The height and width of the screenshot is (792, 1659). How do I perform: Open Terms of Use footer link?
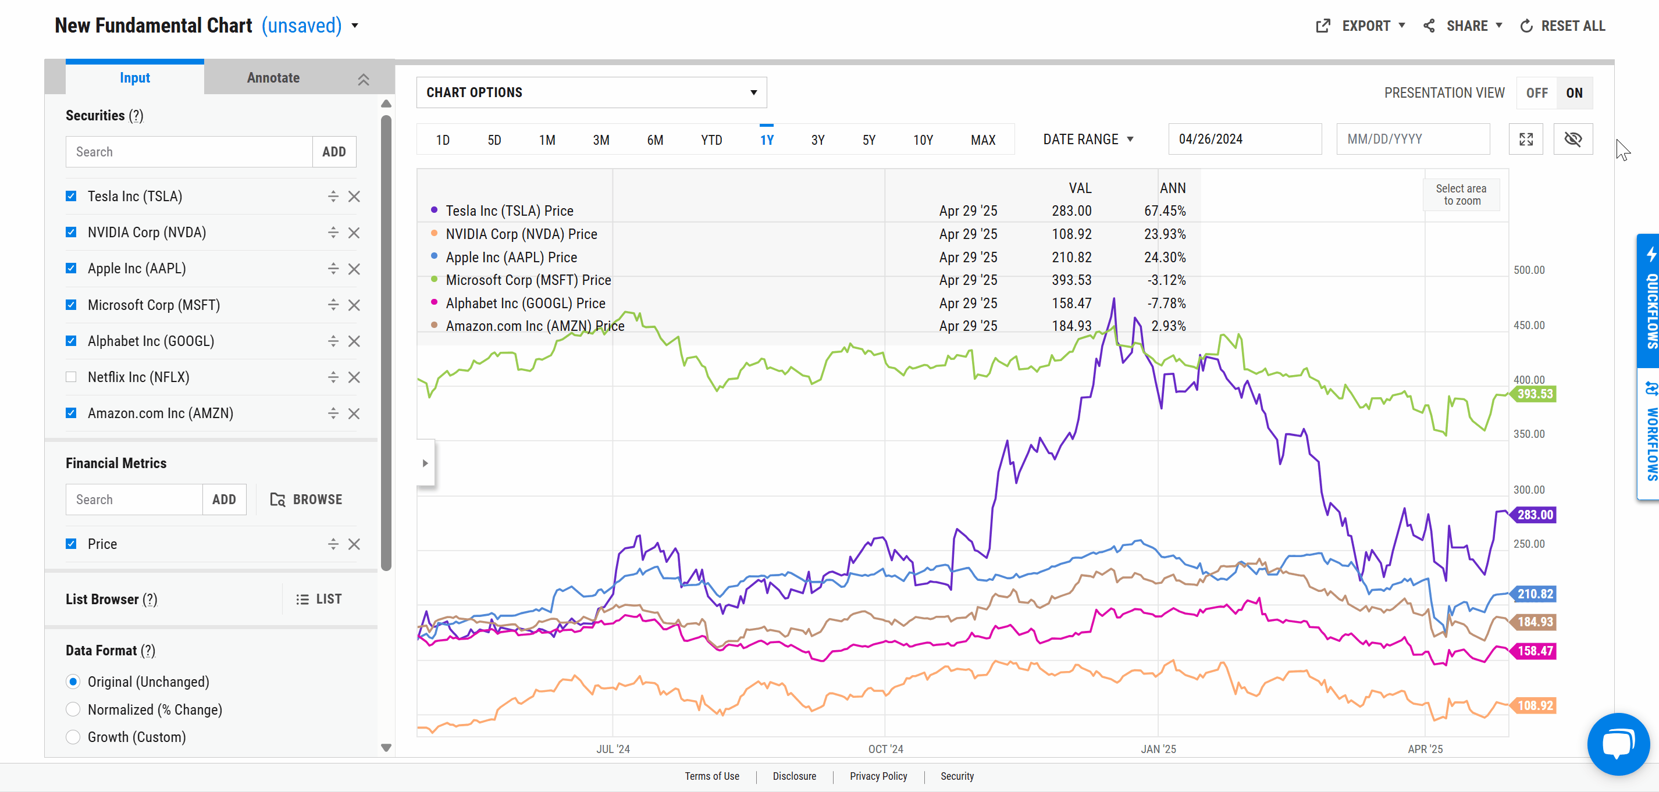coord(711,776)
